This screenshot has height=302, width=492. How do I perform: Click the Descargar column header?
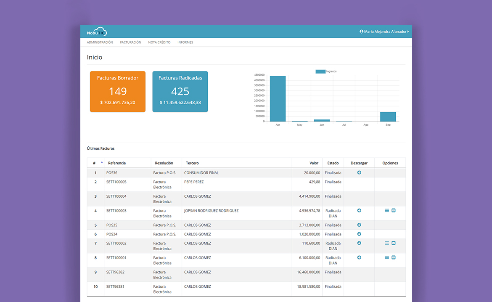pos(359,163)
